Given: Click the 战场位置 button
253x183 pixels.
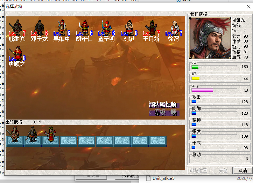Looking at the screenshot, I should 199,170.
